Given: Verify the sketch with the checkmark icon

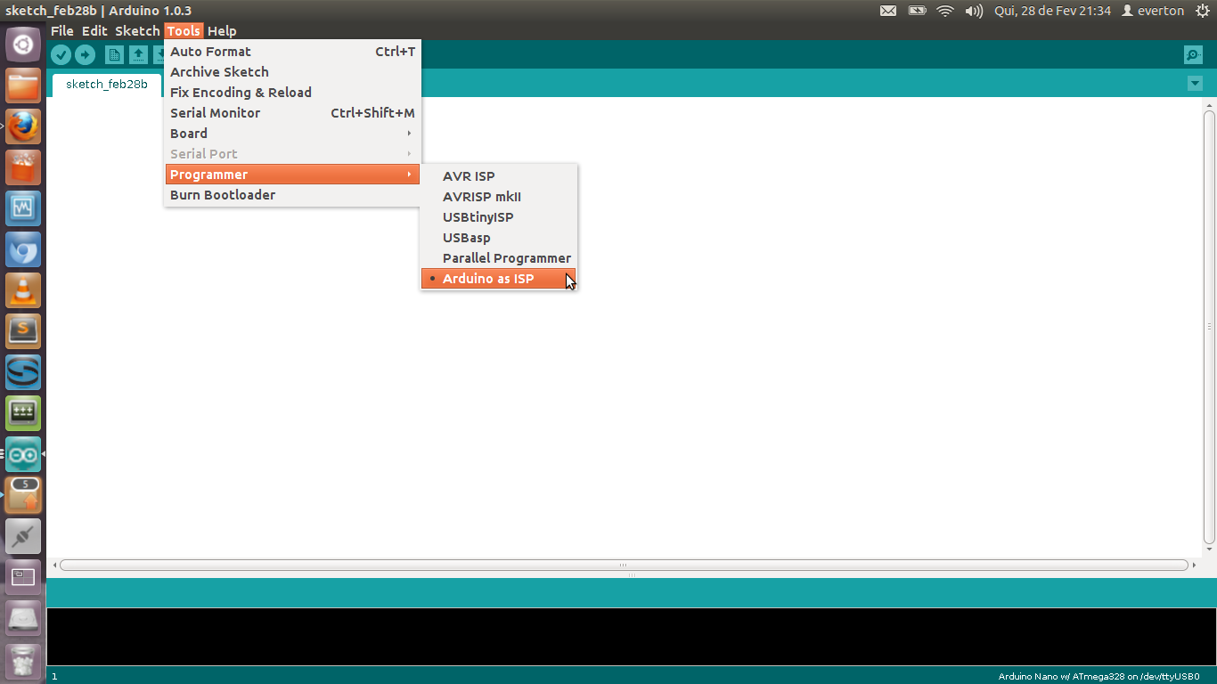Looking at the screenshot, I should (x=61, y=54).
